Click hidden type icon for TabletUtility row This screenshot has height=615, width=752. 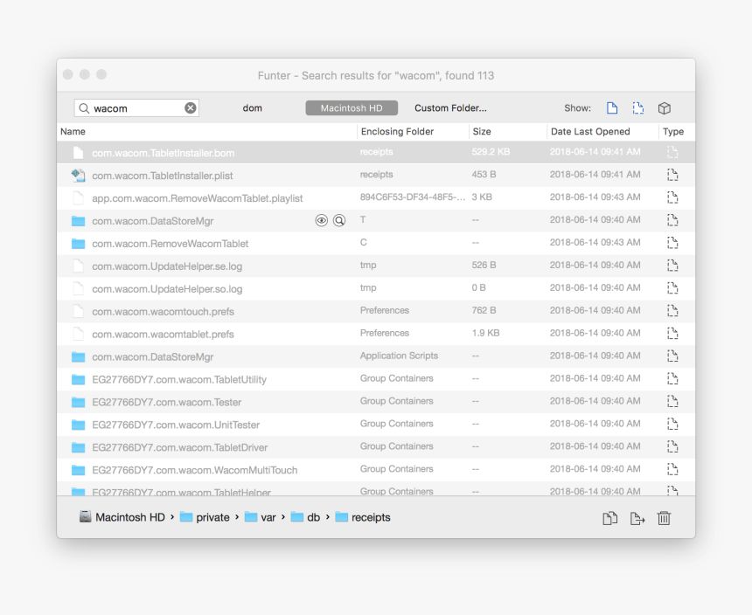[x=672, y=379]
